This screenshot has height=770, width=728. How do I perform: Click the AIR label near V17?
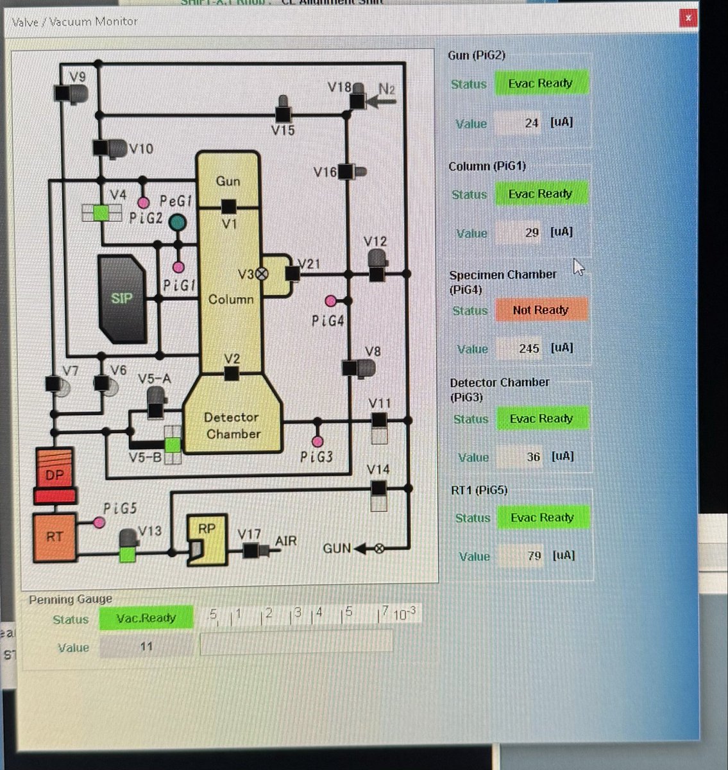pos(286,541)
